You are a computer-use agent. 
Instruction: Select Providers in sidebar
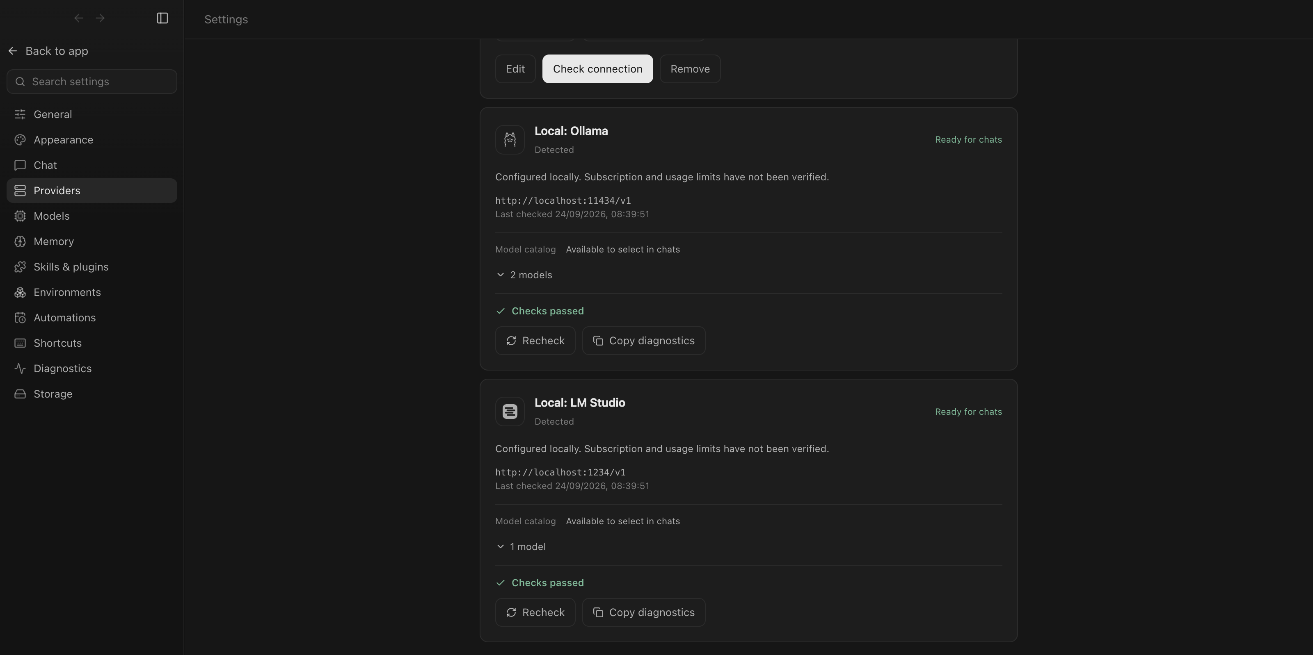(92, 191)
